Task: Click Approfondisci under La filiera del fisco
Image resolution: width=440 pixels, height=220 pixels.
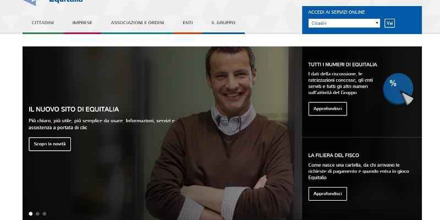Action: point(327,194)
